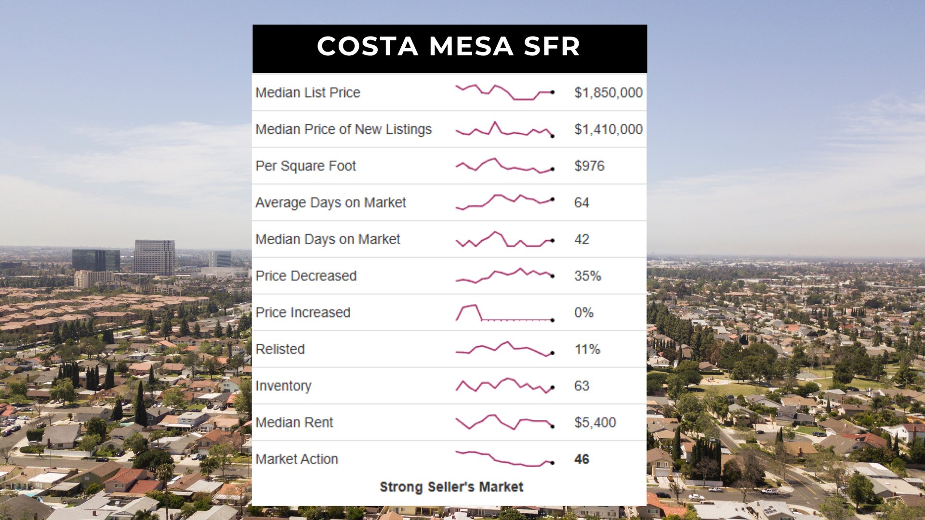Screen dimensions: 925x520
Task: Click the Strong Seller's Market text
Action: [x=451, y=487]
